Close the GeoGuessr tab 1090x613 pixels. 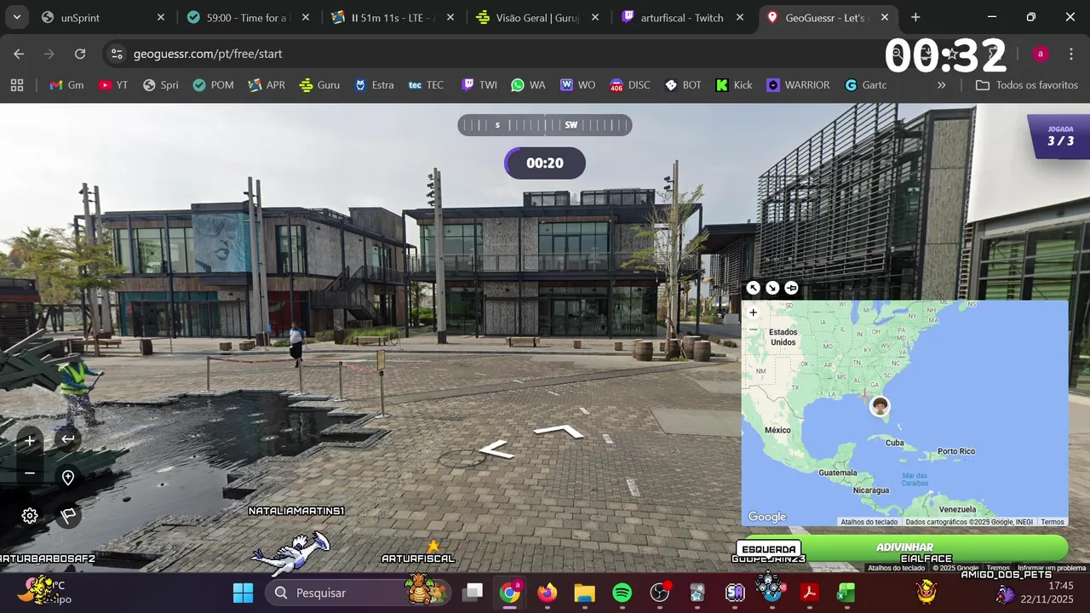click(885, 17)
